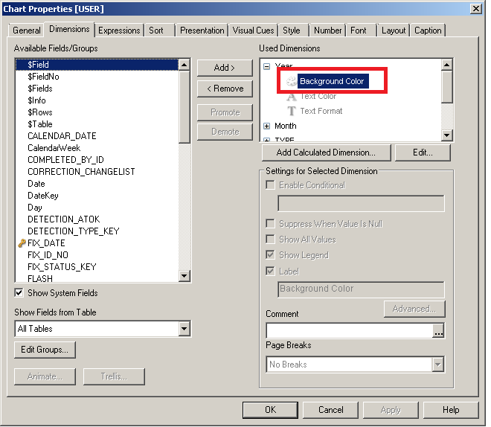Click the Apply button

click(391, 410)
